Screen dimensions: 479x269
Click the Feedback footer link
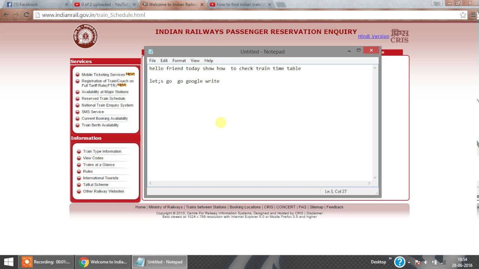click(335, 207)
